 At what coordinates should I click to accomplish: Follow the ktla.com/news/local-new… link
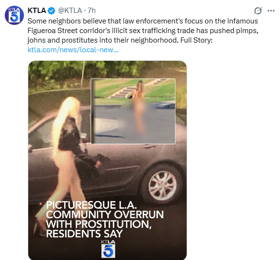73,50
